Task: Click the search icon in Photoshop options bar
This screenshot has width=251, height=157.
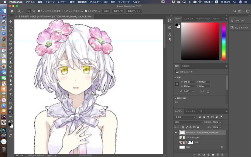Action: [235, 11]
